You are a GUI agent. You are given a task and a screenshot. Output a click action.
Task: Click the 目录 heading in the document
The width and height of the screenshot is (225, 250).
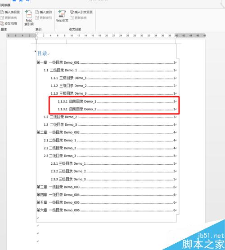point(42,53)
